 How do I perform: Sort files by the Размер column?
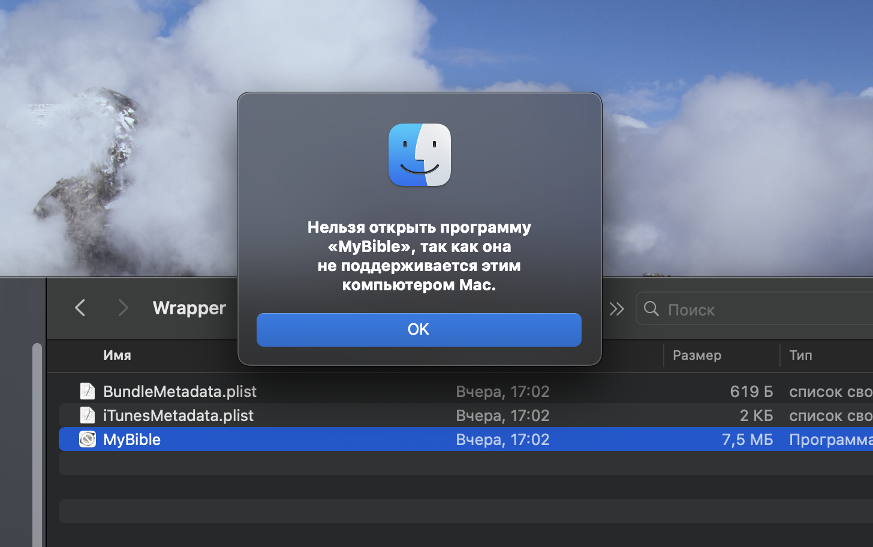697,355
